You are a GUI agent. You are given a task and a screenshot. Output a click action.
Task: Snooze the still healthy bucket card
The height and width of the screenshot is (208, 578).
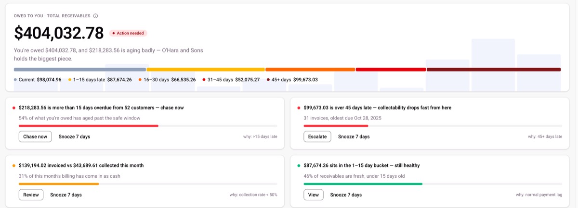tap(346, 195)
